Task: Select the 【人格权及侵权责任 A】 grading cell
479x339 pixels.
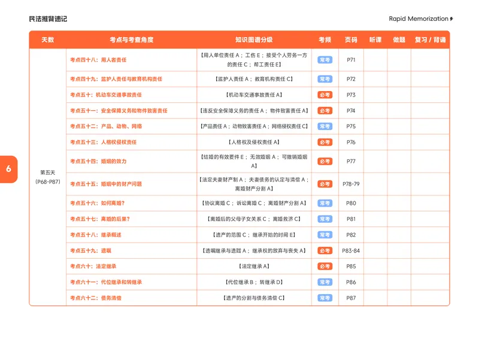Action: pos(254,142)
